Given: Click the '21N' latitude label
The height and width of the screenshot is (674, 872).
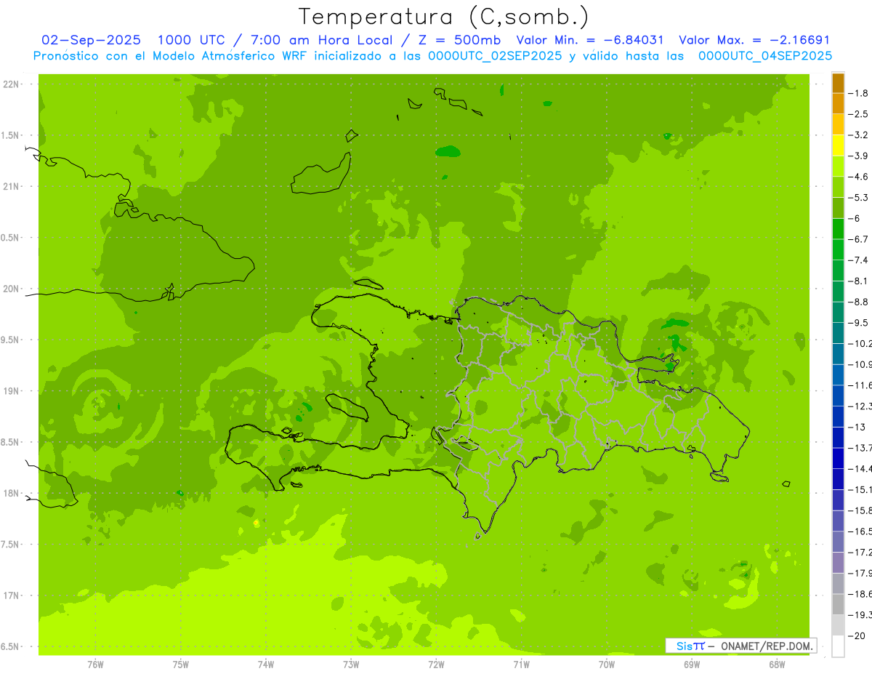Looking at the screenshot, I should [11, 187].
